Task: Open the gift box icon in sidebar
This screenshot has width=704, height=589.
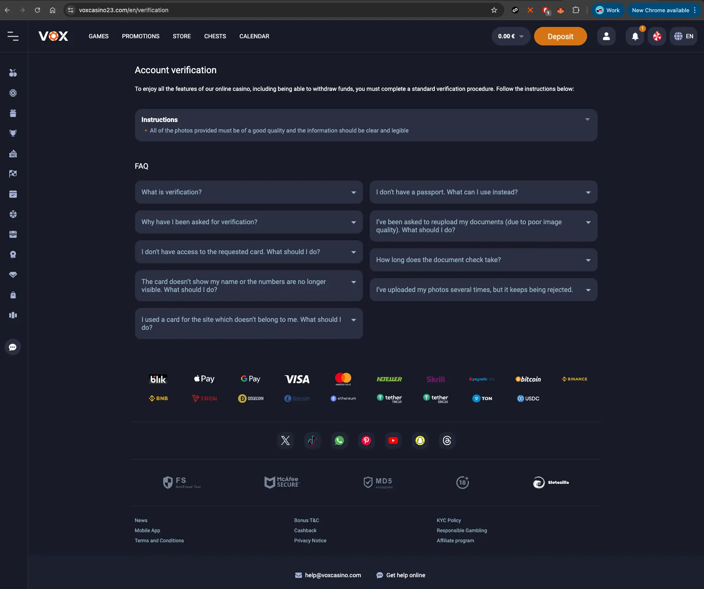Action: tap(13, 113)
